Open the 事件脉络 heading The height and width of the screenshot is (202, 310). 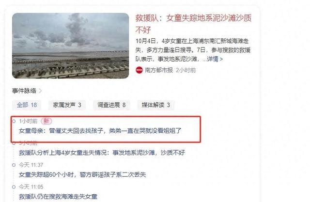pos(24,91)
